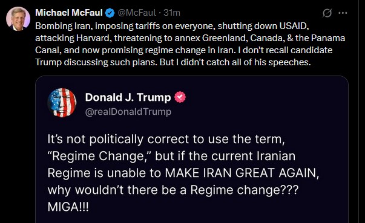The width and height of the screenshot is (365, 223).
Task: Click the Grok explain-post icon
Action: [327, 13]
